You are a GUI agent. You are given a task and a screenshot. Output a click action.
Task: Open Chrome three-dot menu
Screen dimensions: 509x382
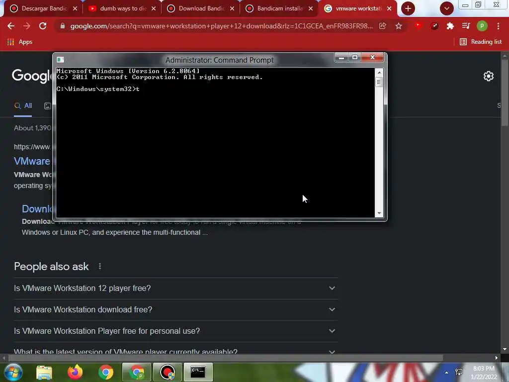[x=498, y=26]
